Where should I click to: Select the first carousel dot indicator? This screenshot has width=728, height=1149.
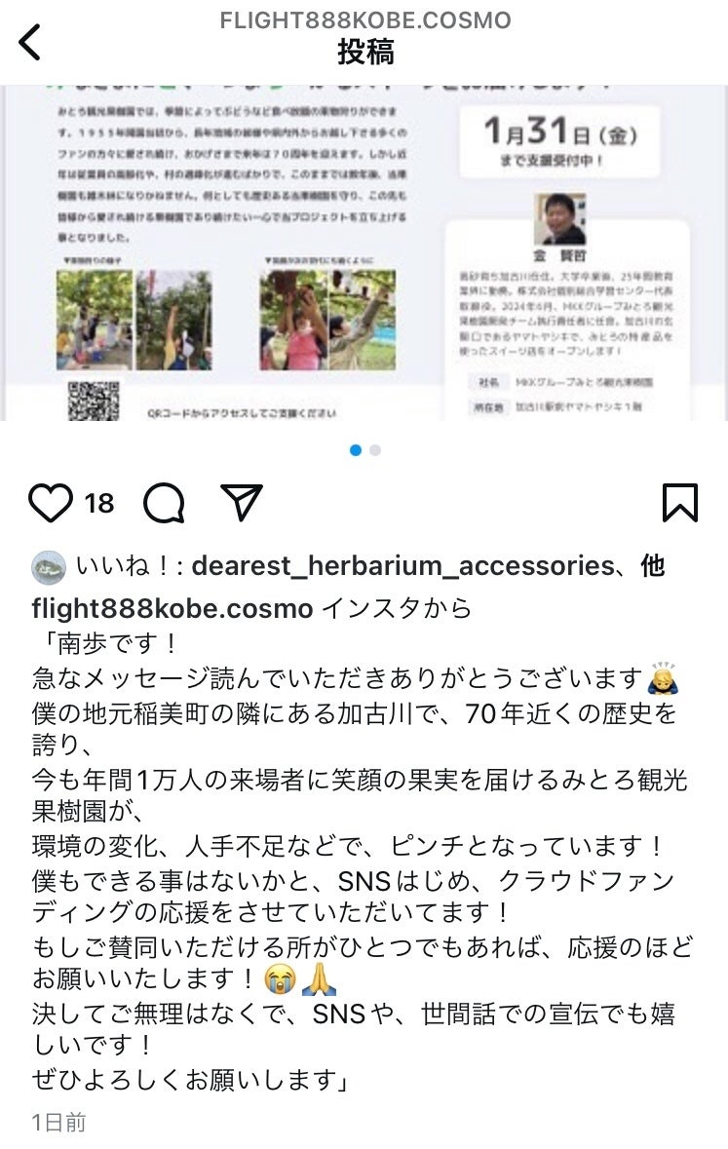pos(356,450)
